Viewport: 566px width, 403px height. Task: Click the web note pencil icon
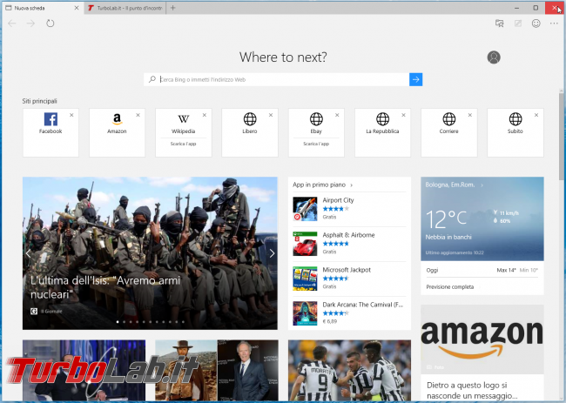[x=517, y=24]
